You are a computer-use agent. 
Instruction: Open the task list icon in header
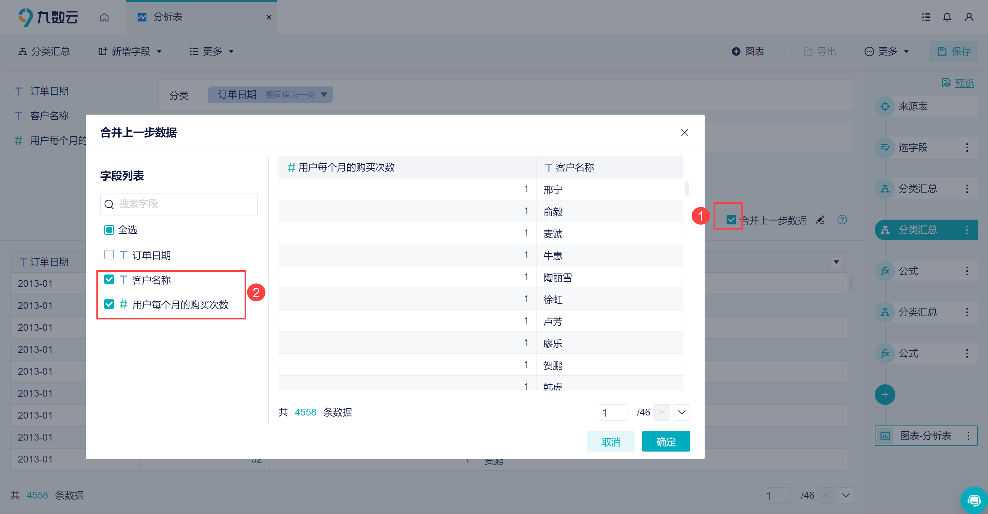pos(926,17)
